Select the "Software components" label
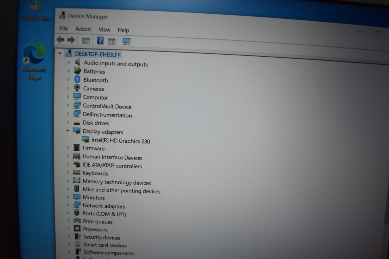 pos(109,253)
